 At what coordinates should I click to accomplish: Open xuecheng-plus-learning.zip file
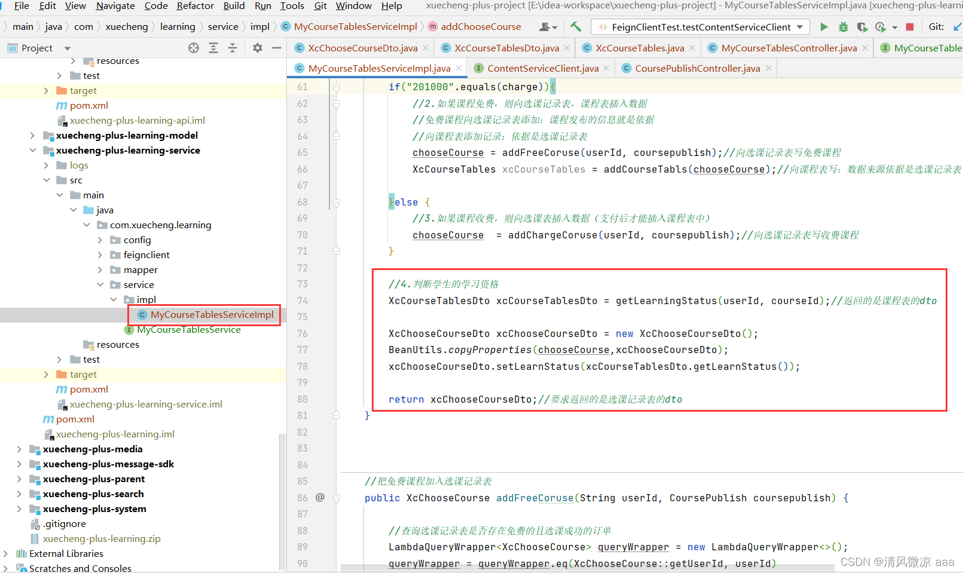point(102,539)
